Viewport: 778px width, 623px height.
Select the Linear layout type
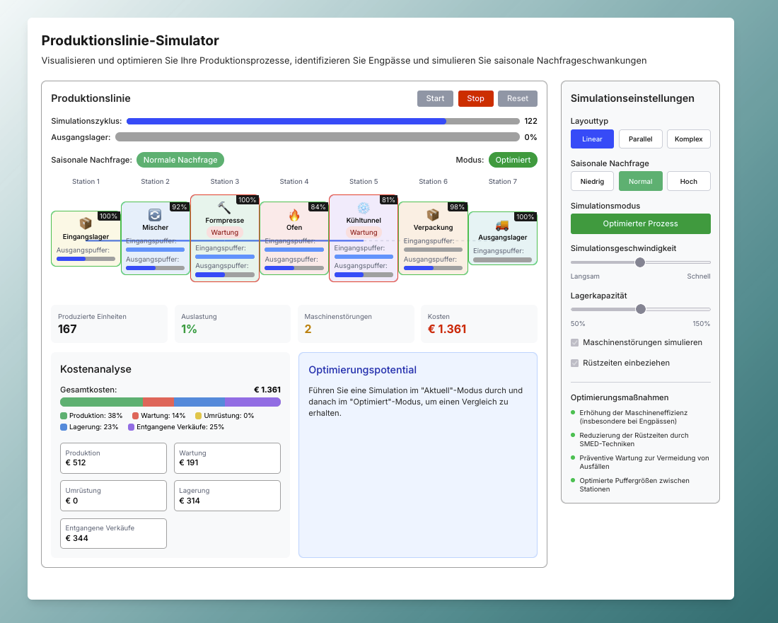(592, 139)
